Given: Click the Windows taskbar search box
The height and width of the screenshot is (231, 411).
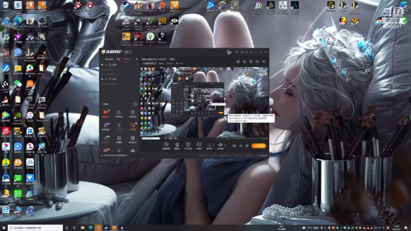Looking at the screenshot, I should (35, 228).
